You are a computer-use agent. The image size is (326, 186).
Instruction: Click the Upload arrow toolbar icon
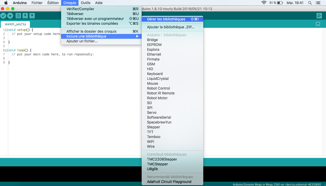pos(10,16)
